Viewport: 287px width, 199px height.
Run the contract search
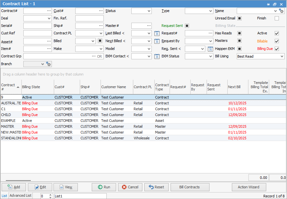104,187
